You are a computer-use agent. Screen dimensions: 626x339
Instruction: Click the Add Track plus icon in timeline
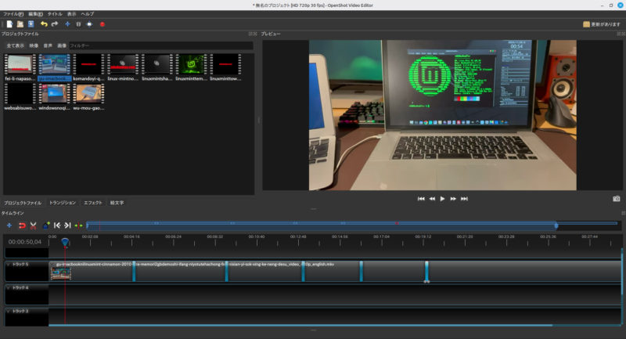click(x=9, y=225)
